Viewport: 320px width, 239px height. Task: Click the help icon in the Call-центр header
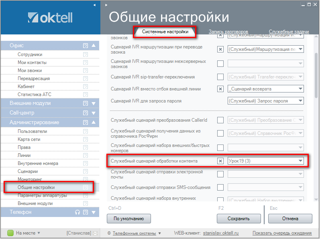(85, 113)
